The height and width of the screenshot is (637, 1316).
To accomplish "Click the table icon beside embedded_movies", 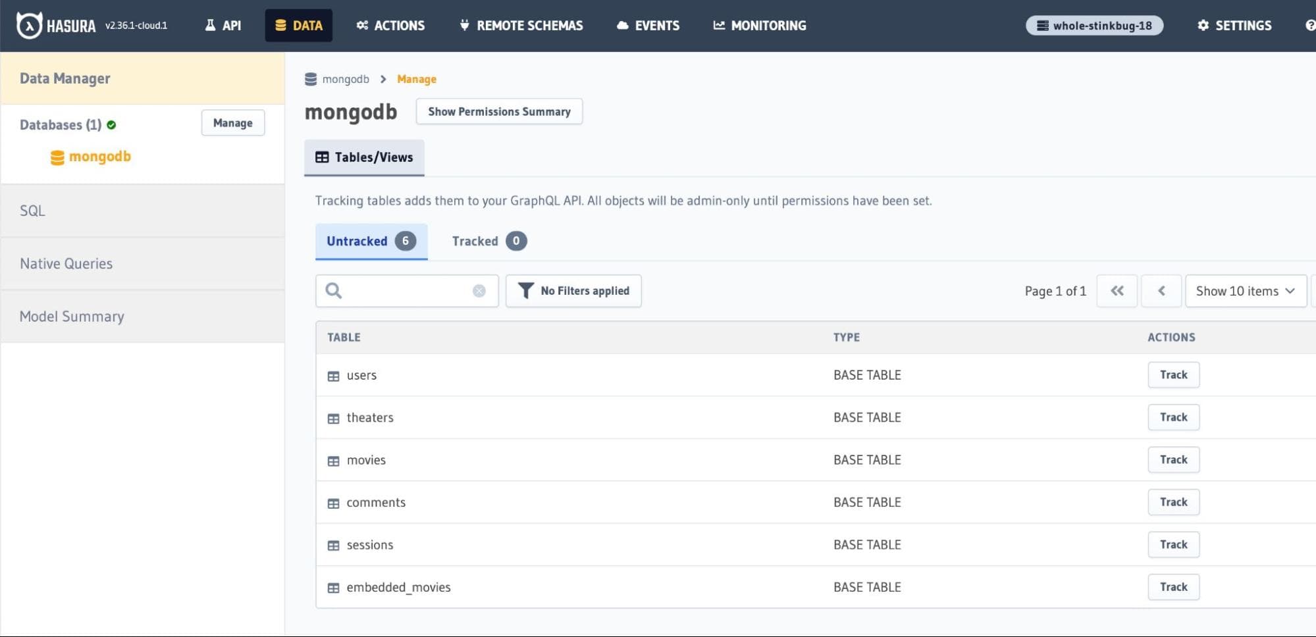I will click(334, 588).
